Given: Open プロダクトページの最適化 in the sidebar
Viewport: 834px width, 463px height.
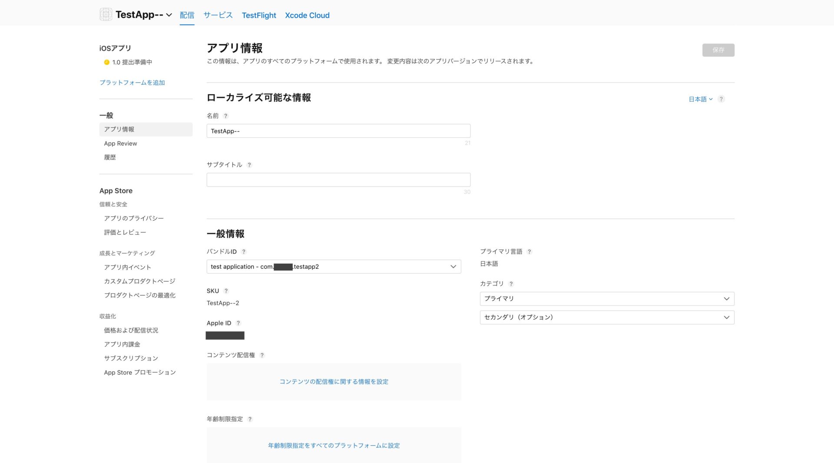Looking at the screenshot, I should click(x=139, y=295).
